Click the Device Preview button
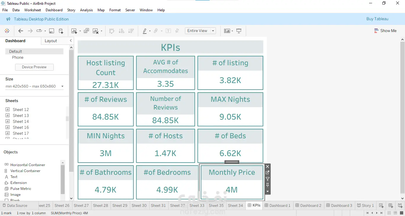405x216 pixels. (34, 67)
